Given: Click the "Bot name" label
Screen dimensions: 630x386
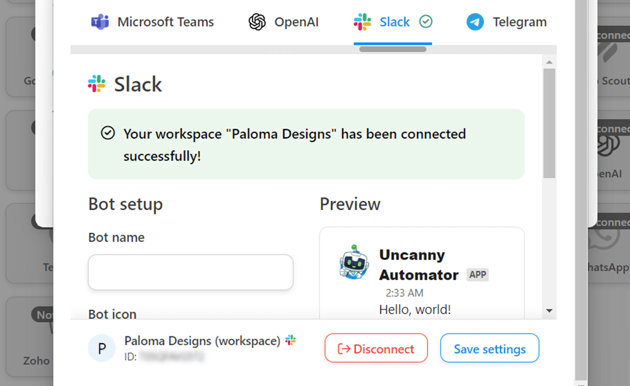Looking at the screenshot, I should (116, 237).
